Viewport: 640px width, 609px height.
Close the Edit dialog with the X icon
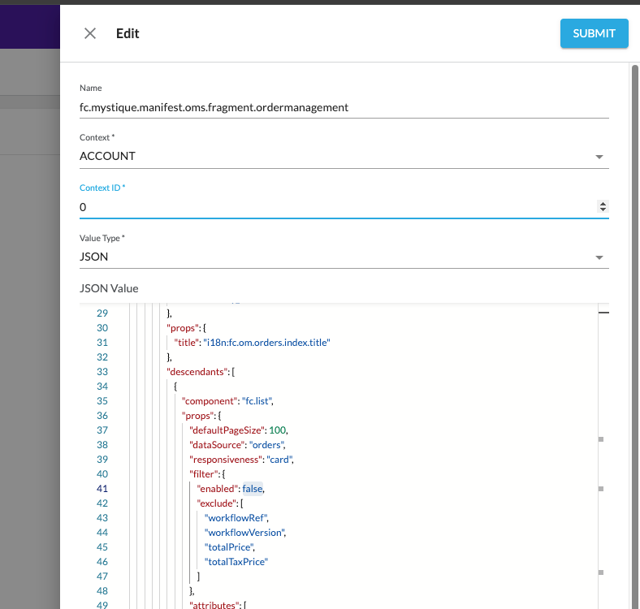(90, 33)
